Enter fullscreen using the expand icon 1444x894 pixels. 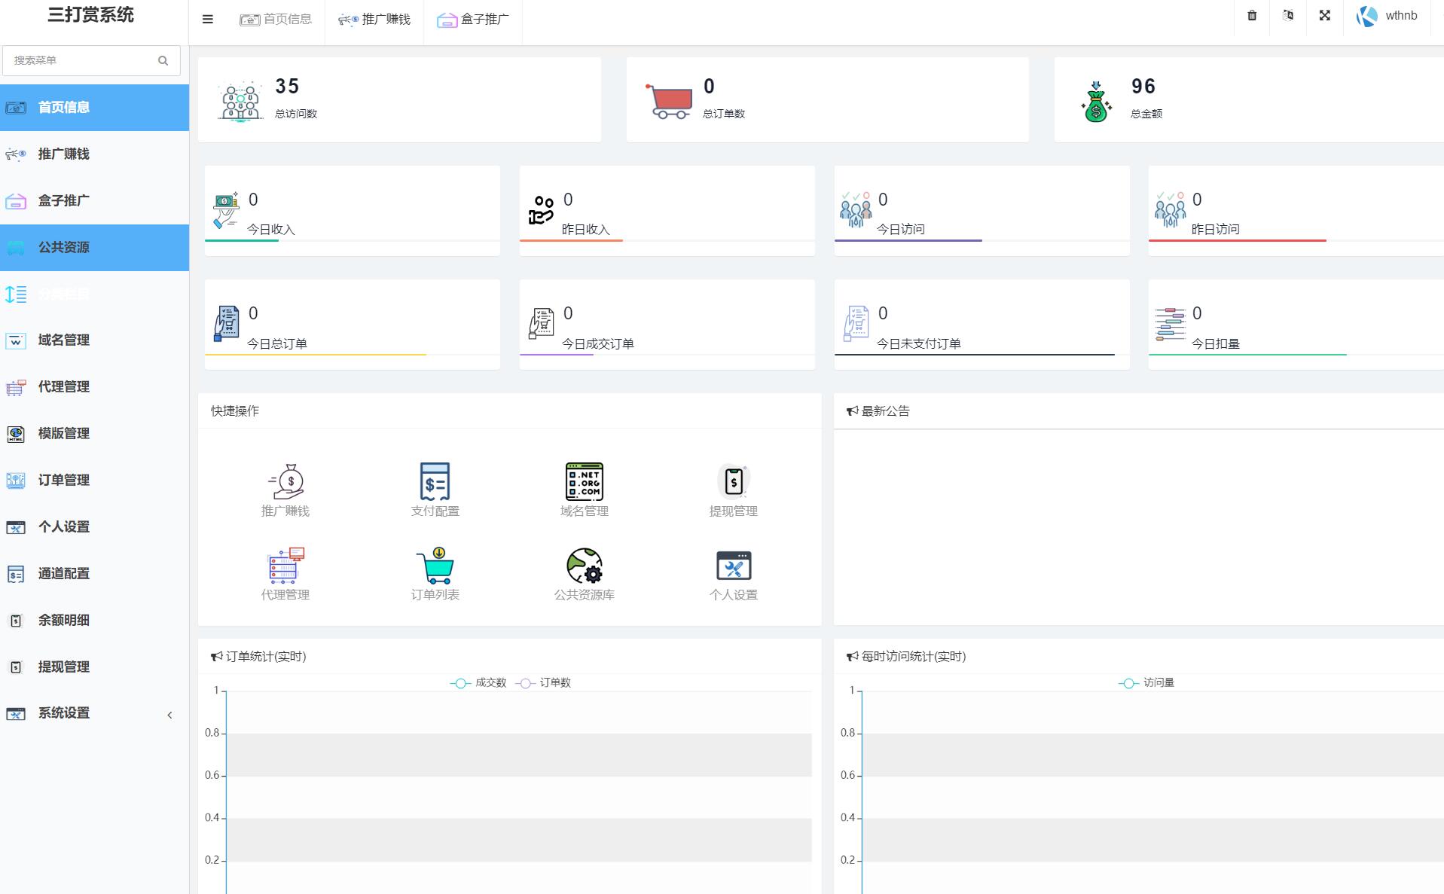pos(1324,16)
